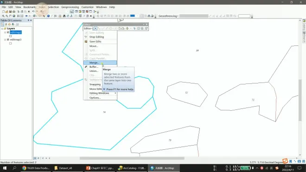The image size is (306, 172).
Task: Click the Save document icon
Action: [10, 12]
